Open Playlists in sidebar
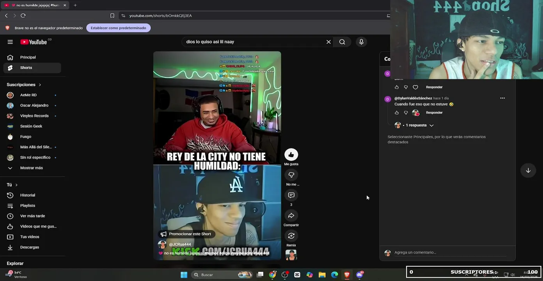This screenshot has width=543, height=281. coord(32,206)
